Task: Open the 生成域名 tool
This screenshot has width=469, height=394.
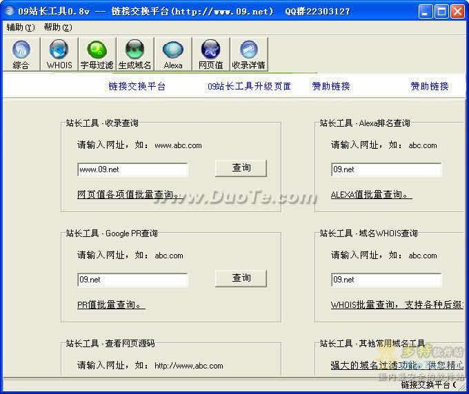Action: coord(135,54)
